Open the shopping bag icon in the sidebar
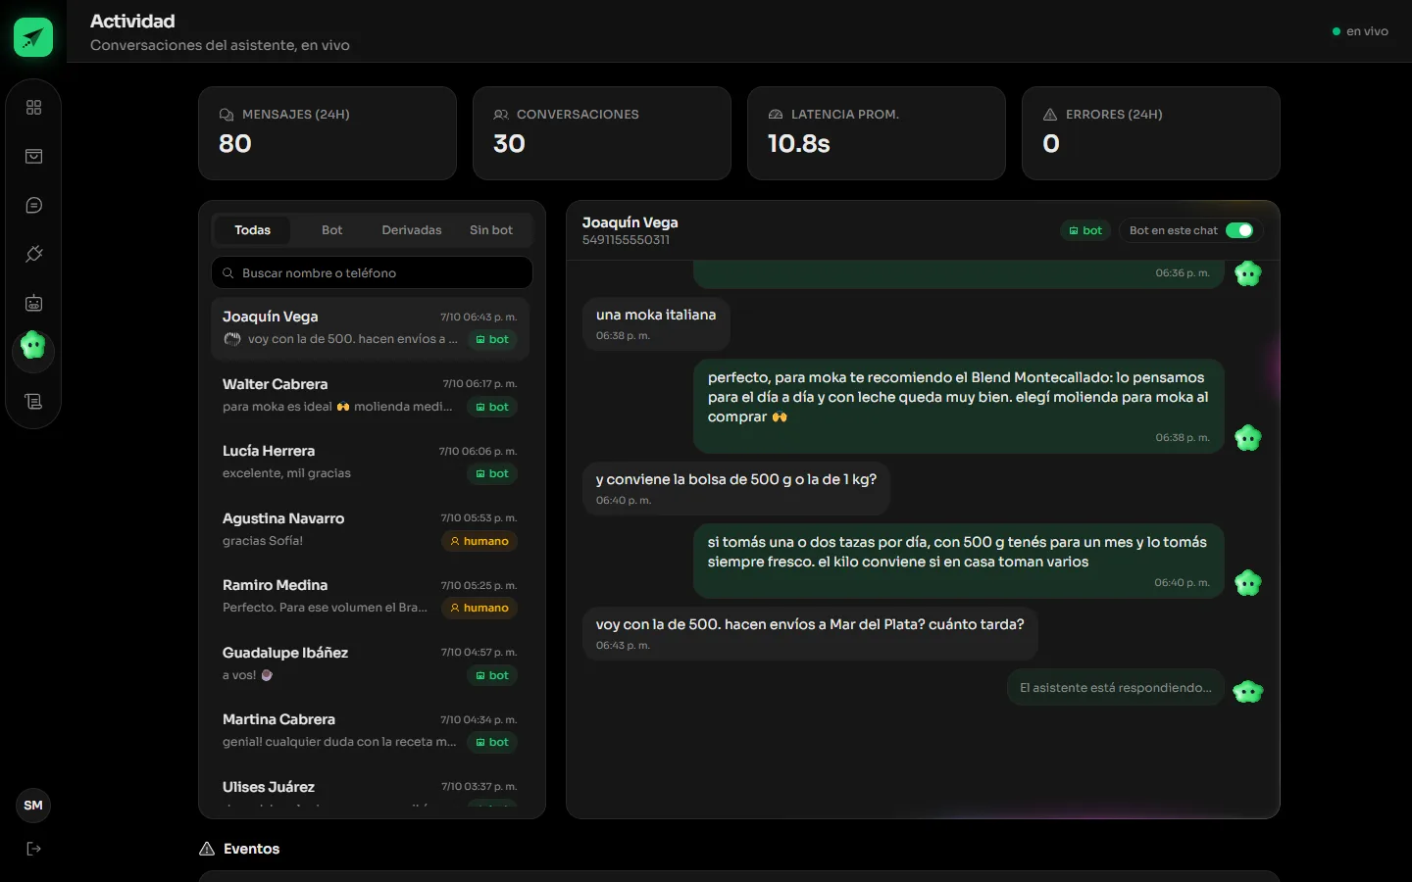This screenshot has height=882, width=1412. pyautogui.click(x=33, y=156)
